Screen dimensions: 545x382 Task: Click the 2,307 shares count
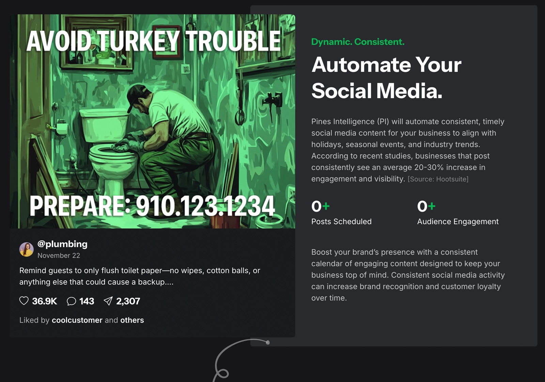[x=128, y=301]
